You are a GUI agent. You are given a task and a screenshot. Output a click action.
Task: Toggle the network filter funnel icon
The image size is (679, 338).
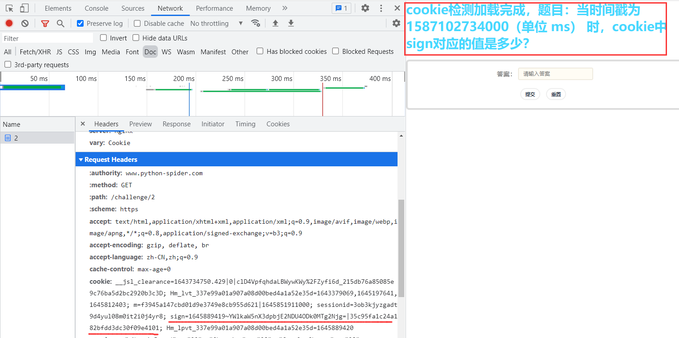click(x=45, y=23)
